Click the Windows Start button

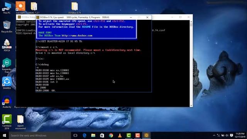coord(4,136)
